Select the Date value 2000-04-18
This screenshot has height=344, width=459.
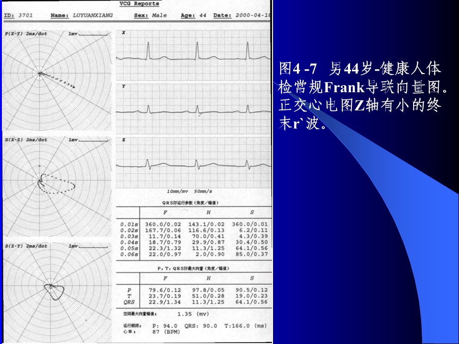pyautogui.click(x=253, y=15)
